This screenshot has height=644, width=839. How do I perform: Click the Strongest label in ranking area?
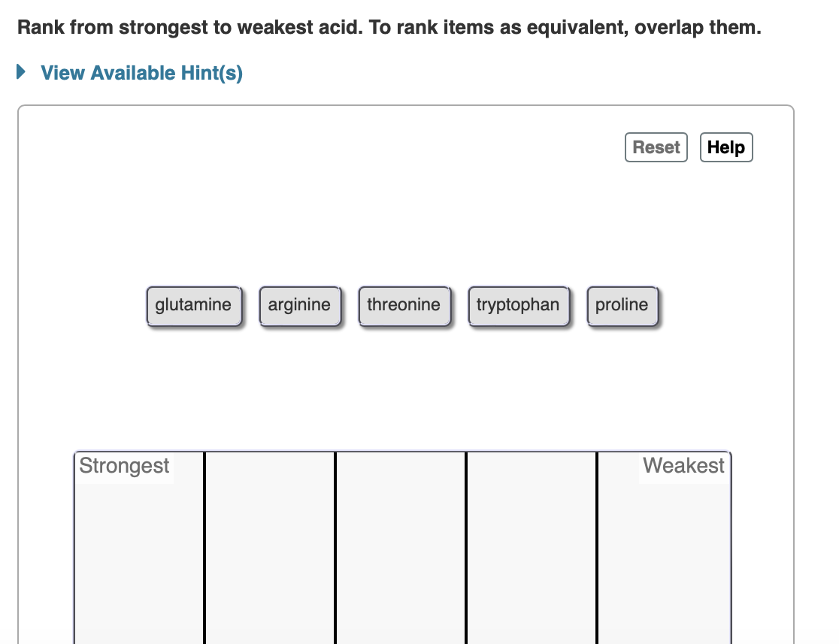[x=124, y=466]
